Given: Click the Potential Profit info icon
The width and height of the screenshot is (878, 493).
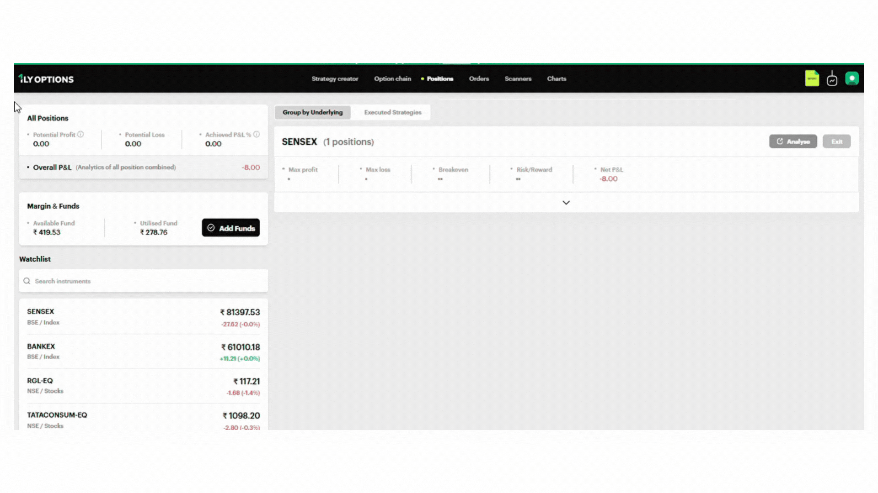Looking at the screenshot, I should tap(80, 134).
